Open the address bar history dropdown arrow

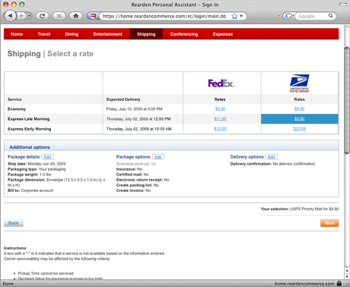(241, 16)
